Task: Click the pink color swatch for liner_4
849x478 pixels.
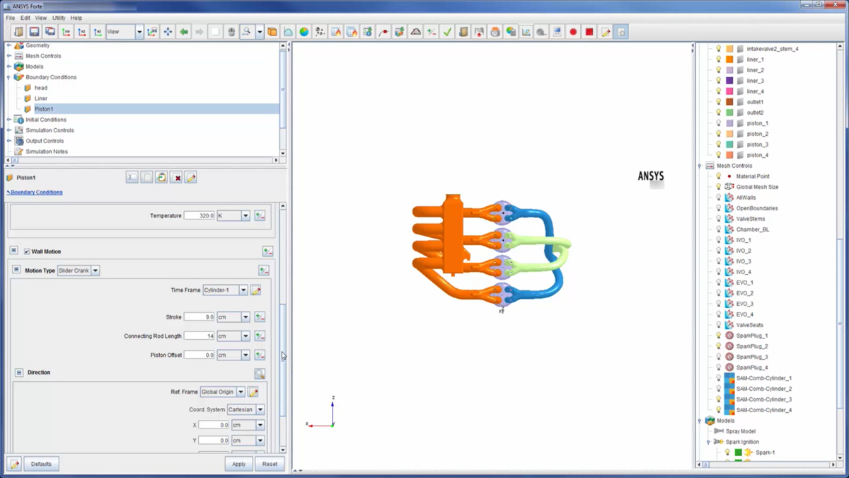Action: (x=729, y=91)
